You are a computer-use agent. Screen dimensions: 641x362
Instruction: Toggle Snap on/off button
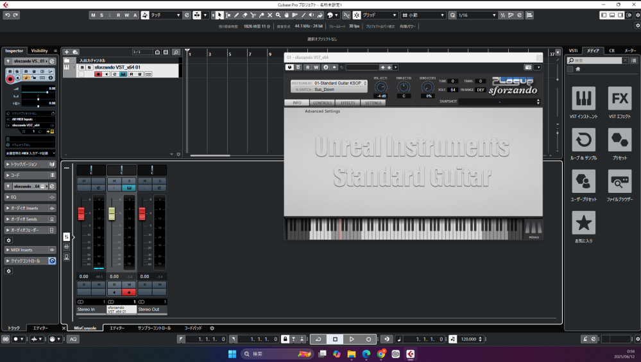pos(357,15)
